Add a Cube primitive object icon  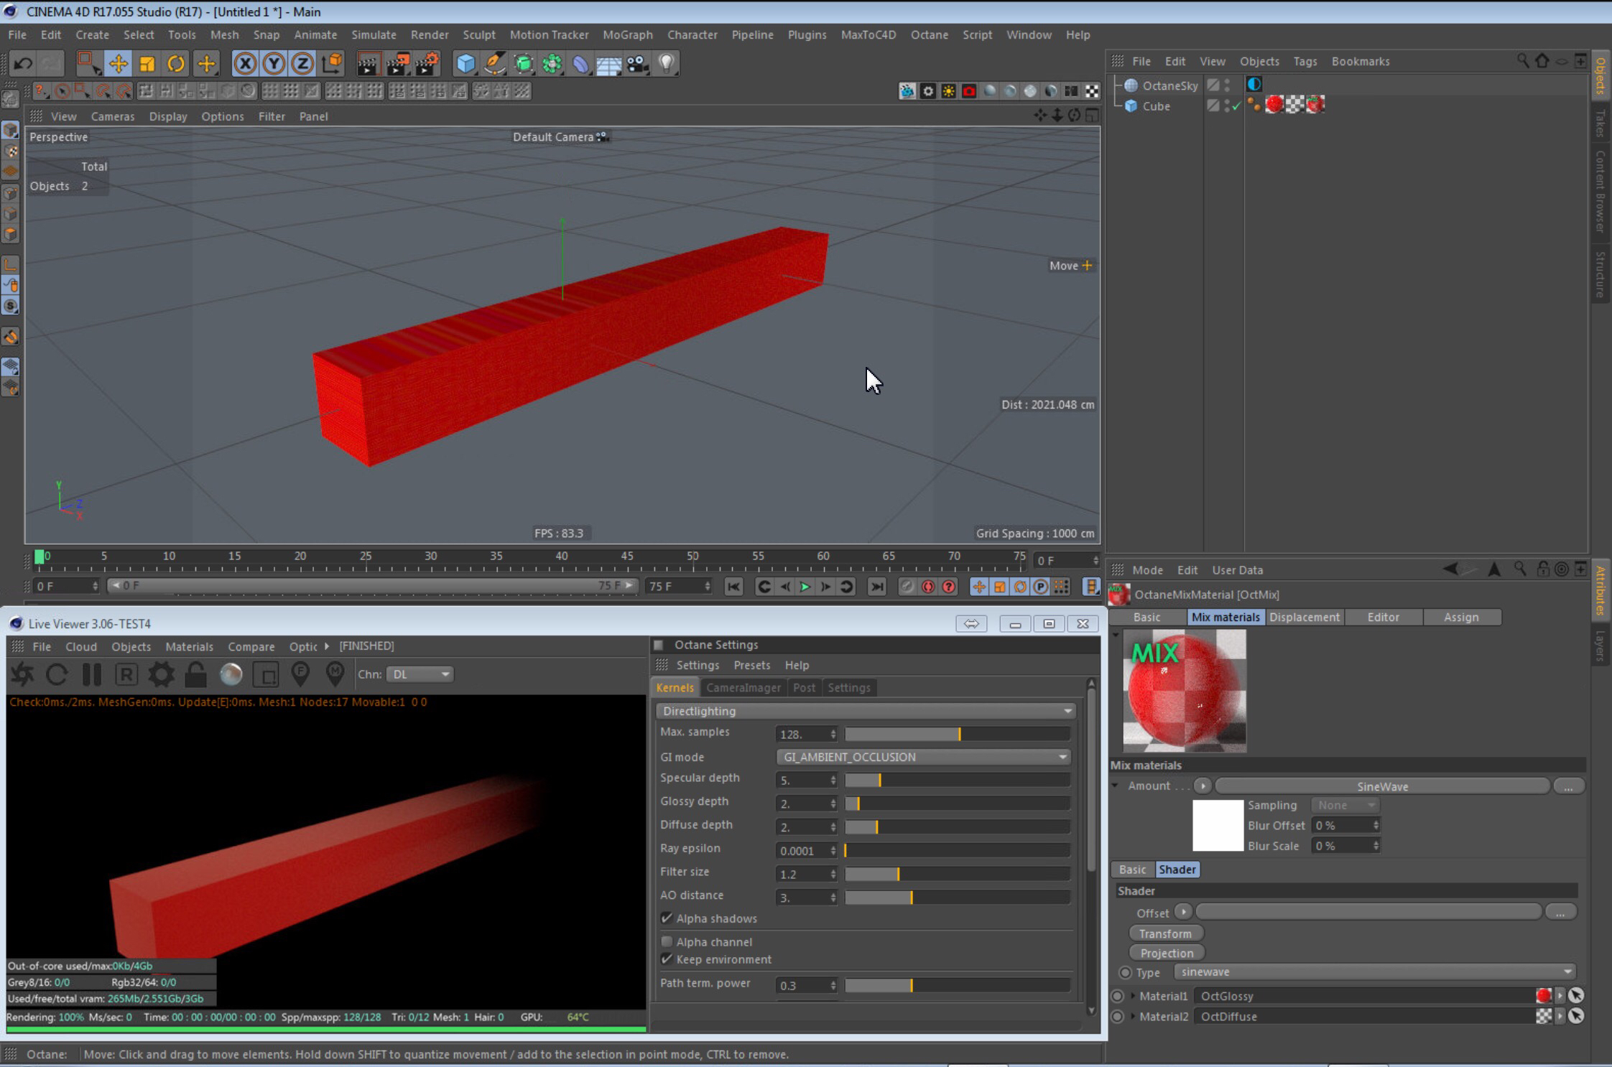[465, 63]
